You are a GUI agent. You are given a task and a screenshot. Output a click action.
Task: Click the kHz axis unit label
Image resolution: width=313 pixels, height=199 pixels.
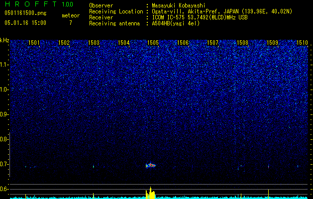pyautogui.click(x=4, y=40)
